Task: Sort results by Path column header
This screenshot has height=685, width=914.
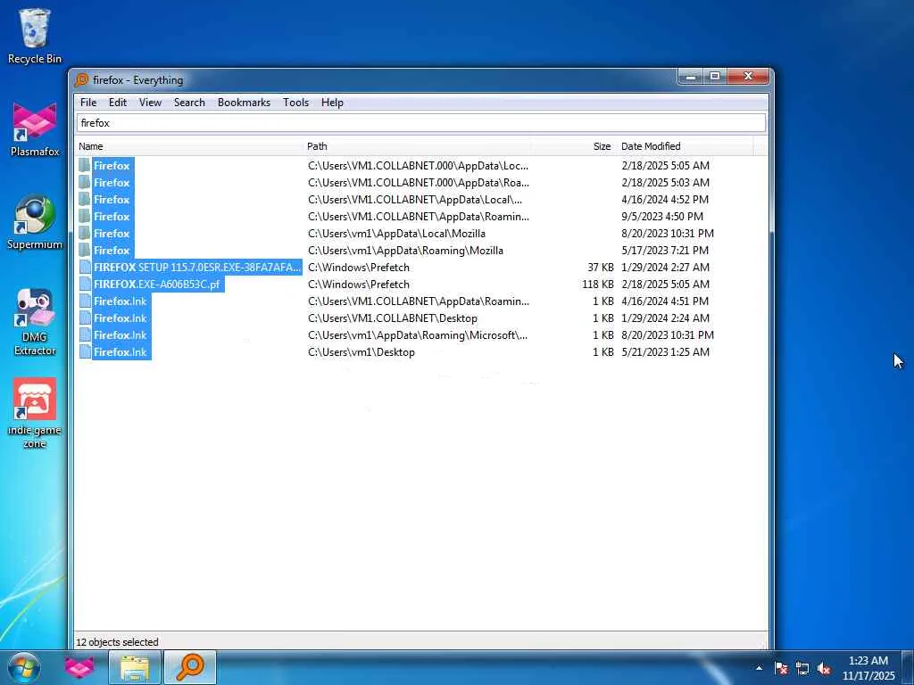Action: 417,146
